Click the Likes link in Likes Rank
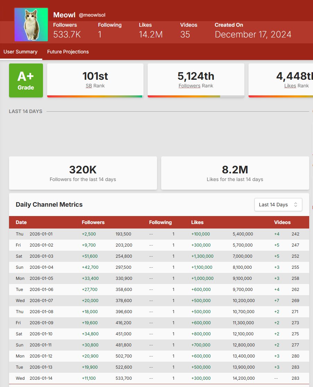Screen dimensions: 313x387 pyautogui.click(x=290, y=86)
